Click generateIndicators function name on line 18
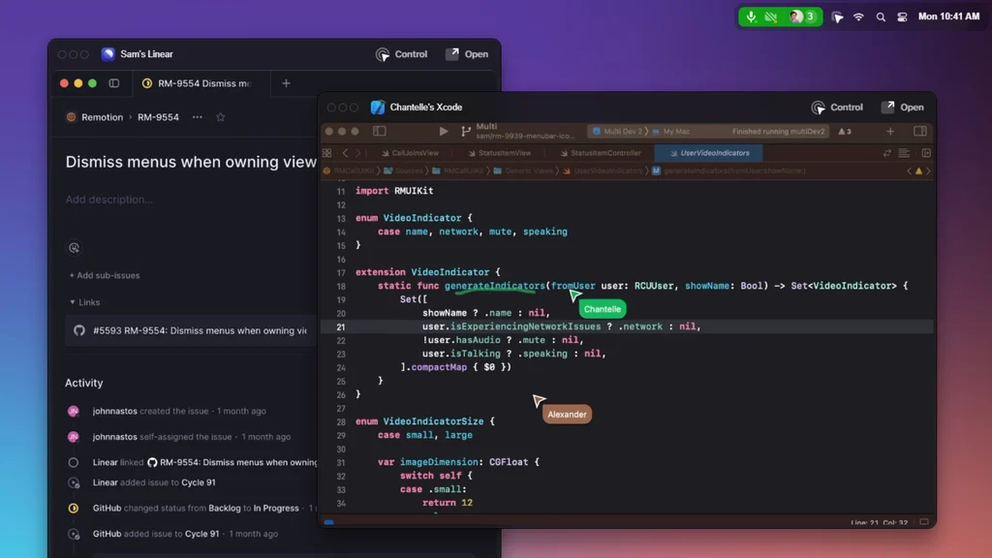992x558 pixels. pyautogui.click(x=494, y=286)
